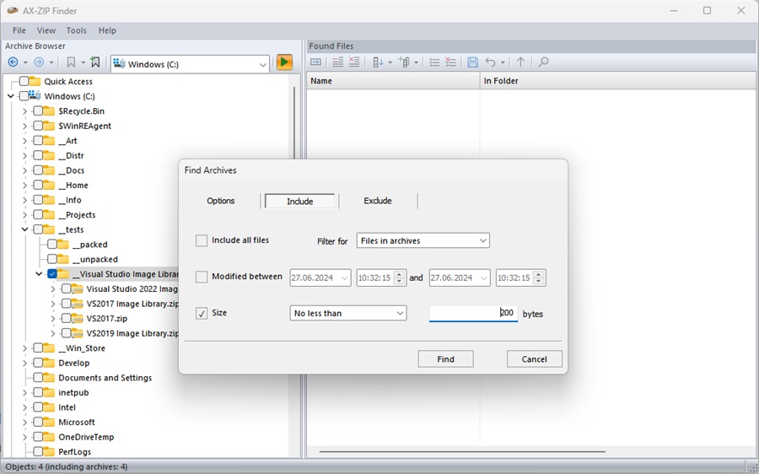This screenshot has width=759, height=474.
Task: Click the uncheck all items icon
Action: [450, 62]
